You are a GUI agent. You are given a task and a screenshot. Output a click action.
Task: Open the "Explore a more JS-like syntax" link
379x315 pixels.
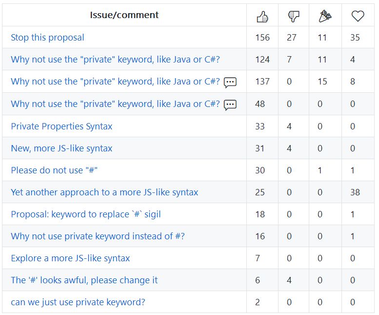(x=70, y=258)
